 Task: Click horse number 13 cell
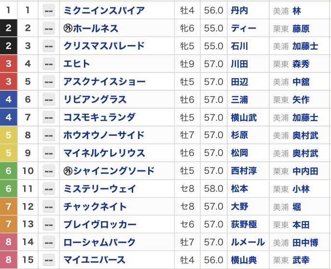click(x=28, y=225)
